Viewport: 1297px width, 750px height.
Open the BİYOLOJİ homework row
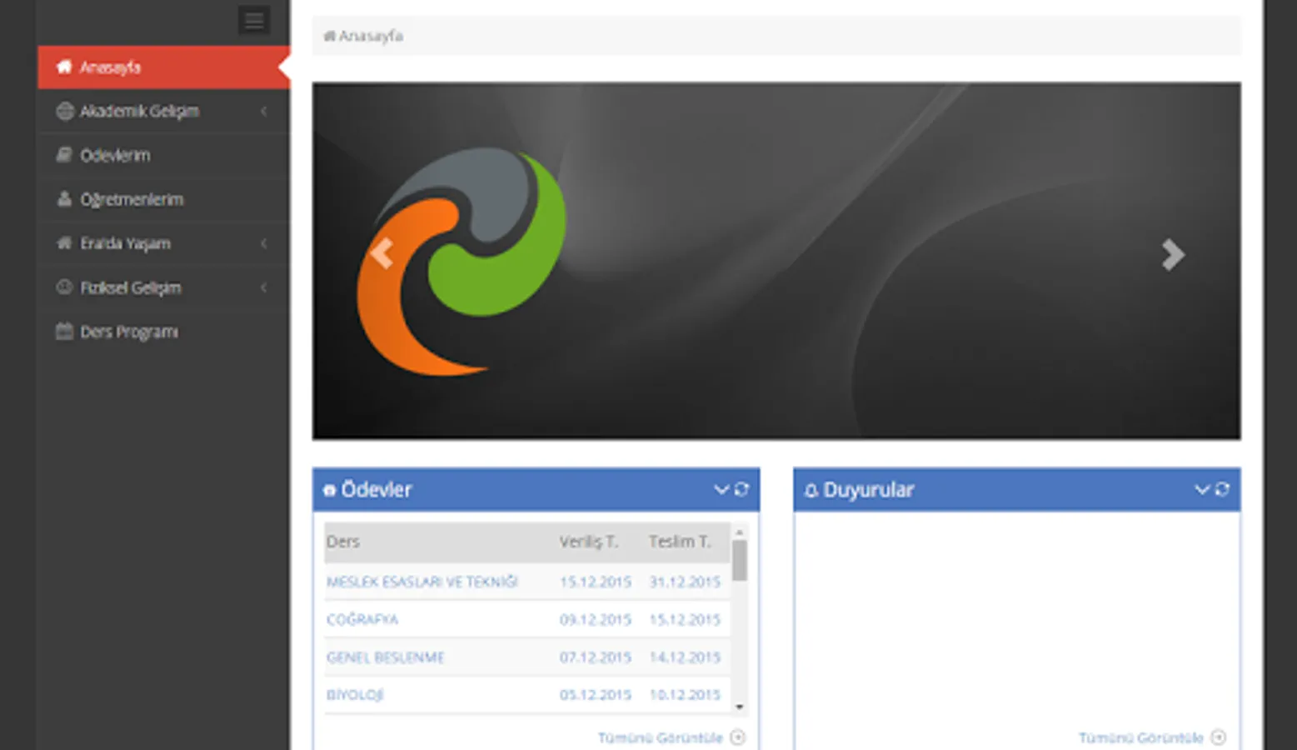(x=355, y=695)
